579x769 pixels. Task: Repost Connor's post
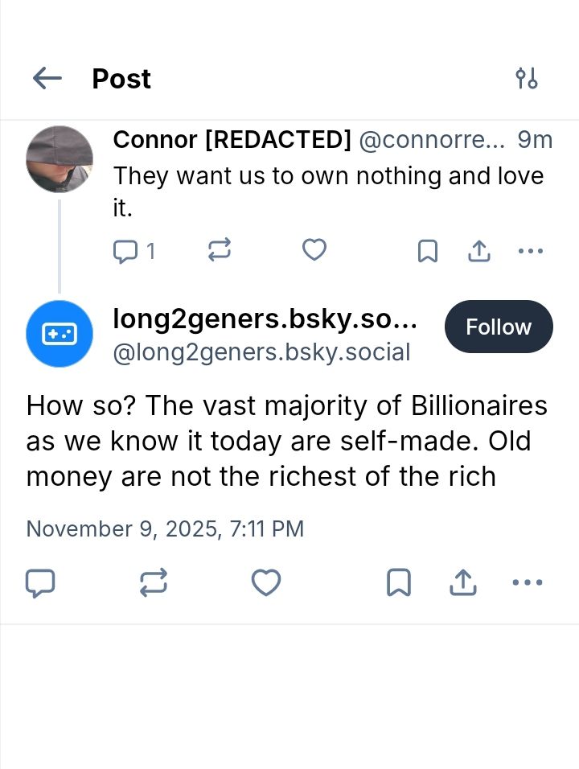click(219, 250)
